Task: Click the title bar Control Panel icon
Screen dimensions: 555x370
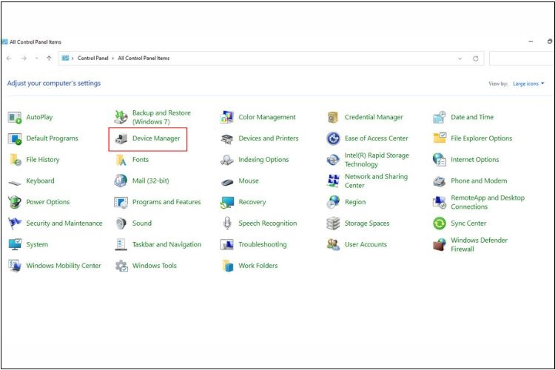Action: pos(4,41)
